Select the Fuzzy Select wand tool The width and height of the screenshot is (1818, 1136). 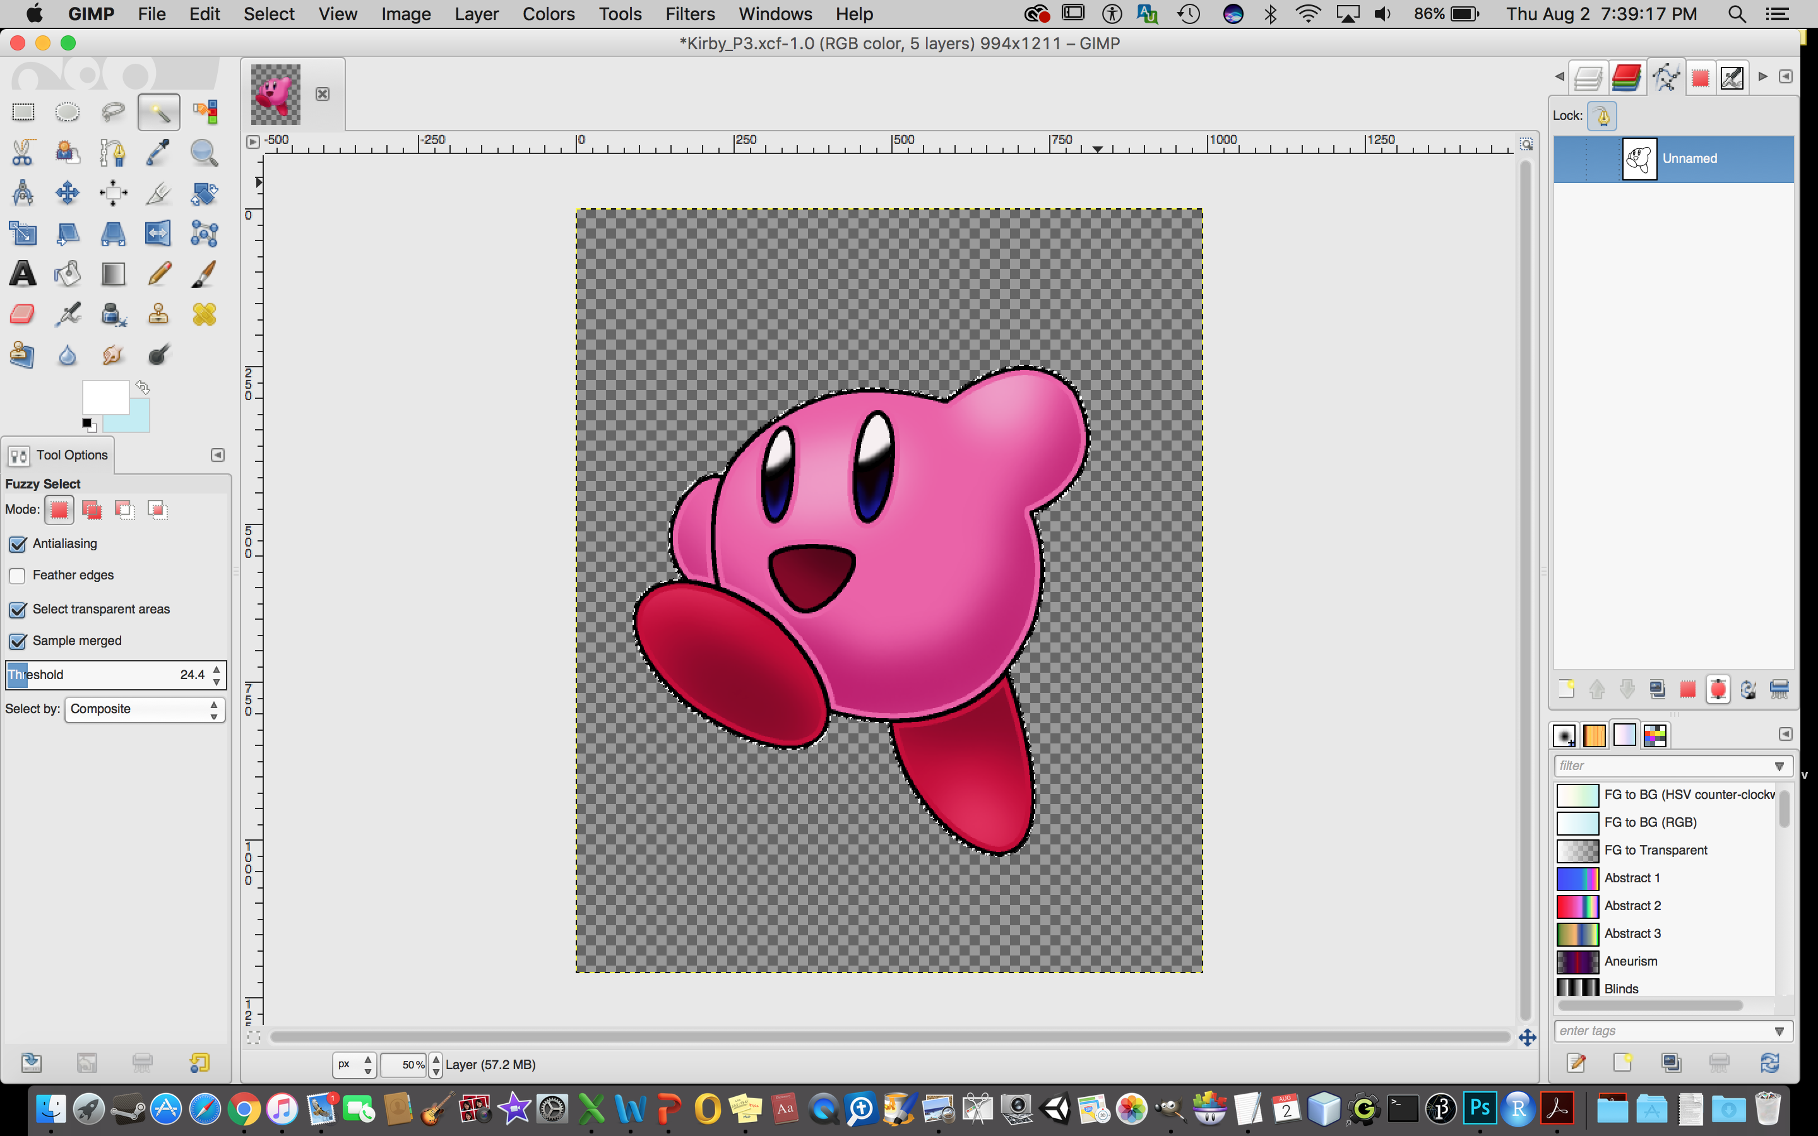tap(158, 112)
